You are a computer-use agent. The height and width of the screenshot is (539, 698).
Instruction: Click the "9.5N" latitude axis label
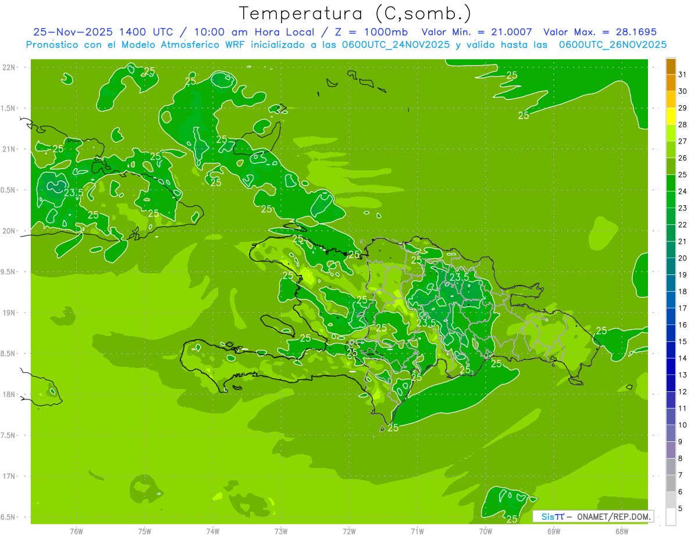[x=9, y=272]
